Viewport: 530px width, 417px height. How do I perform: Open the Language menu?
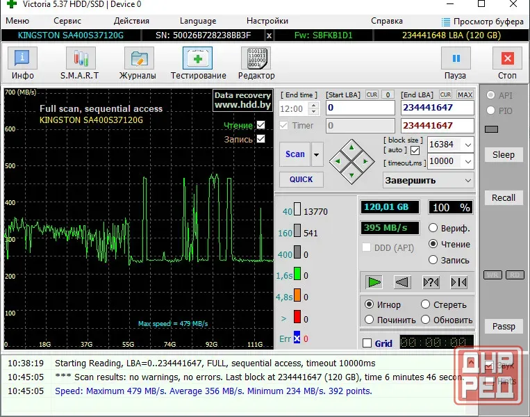tap(198, 21)
